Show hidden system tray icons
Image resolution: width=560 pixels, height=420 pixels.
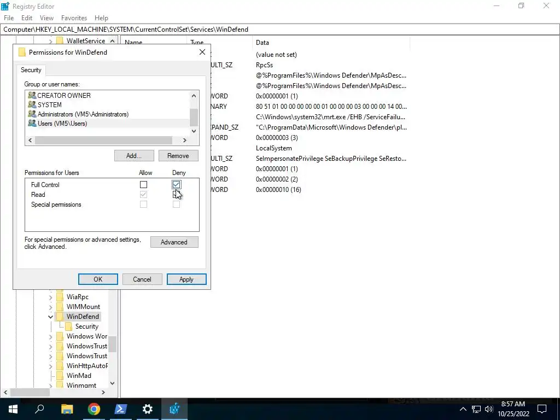coord(463,409)
